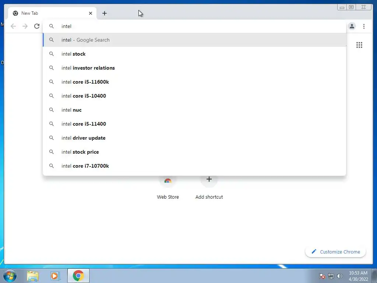Open the volume speaker tray icon
This screenshot has height=283, width=377.
tap(339, 276)
